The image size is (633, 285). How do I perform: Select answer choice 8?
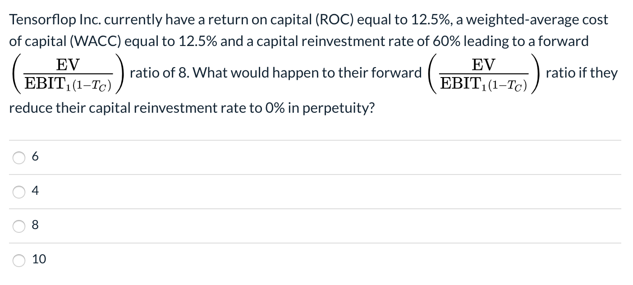tap(18, 226)
